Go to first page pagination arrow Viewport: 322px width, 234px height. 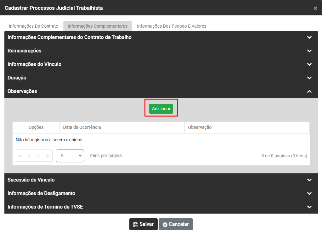20,156
